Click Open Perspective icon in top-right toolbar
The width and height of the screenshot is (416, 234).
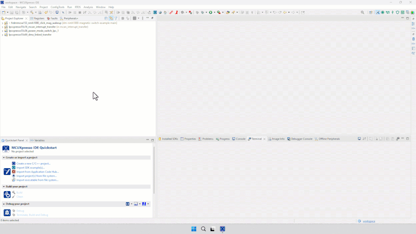point(371,12)
